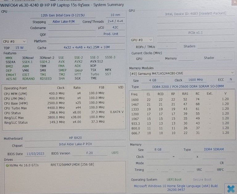Click the 1067 frequency timing row
237x194 pixels.
coord(182,119)
